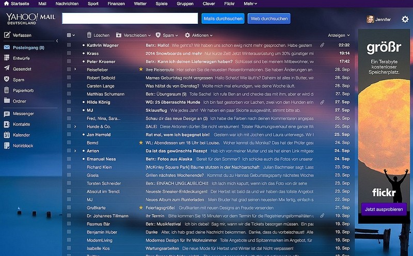
Task: Click the Ordner folder icon
Action: 7,101
